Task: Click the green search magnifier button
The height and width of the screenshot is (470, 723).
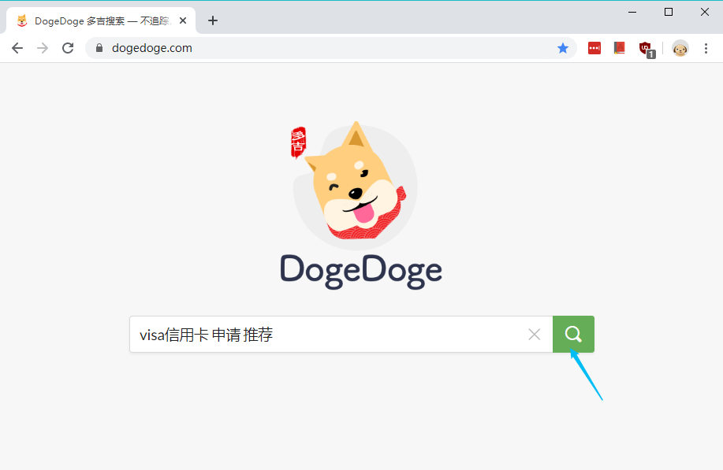Action: pos(573,335)
